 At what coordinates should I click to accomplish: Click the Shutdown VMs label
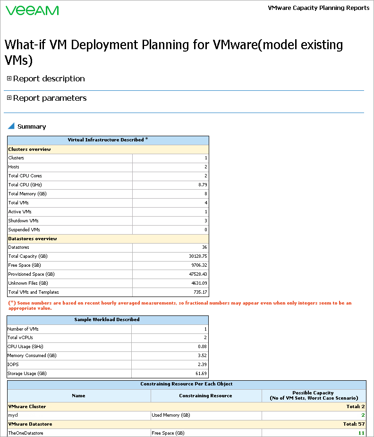click(x=24, y=221)
